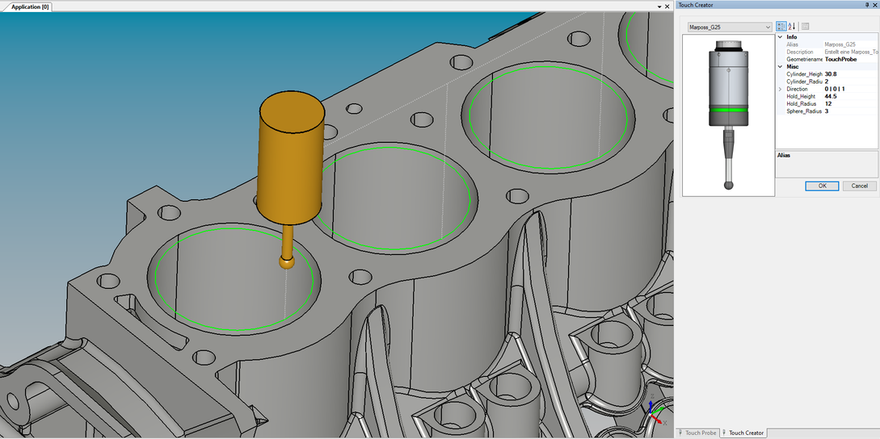Viewport: 880px width, 439px height.
Task: Switch to the Touch Probe tab
Action: 697,433
